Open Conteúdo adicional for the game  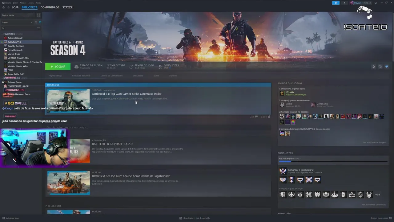[81, 76]
